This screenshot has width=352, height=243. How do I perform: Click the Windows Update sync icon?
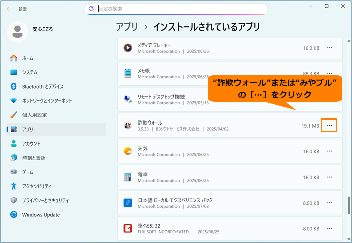[x=14, y=215]
